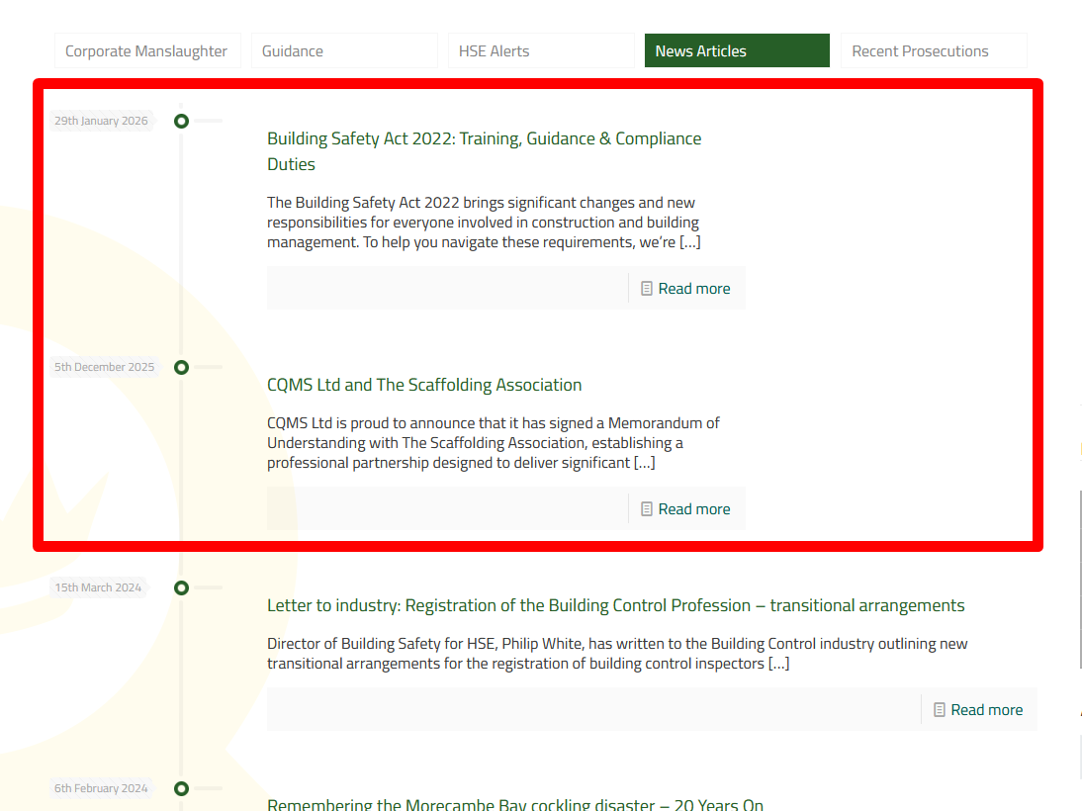
Task: Open the Building Safety Act 2022 article title
Action: (x=484, y=139)
